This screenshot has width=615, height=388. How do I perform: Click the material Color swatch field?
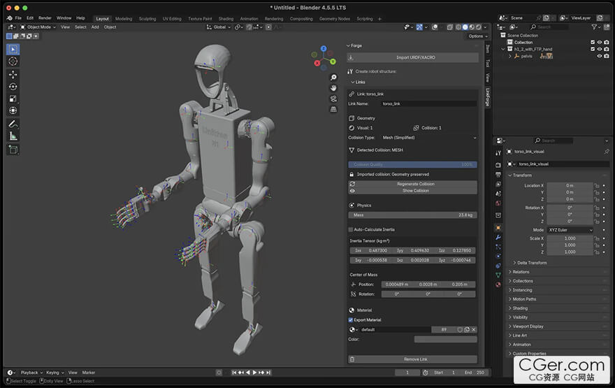[445, 339]
